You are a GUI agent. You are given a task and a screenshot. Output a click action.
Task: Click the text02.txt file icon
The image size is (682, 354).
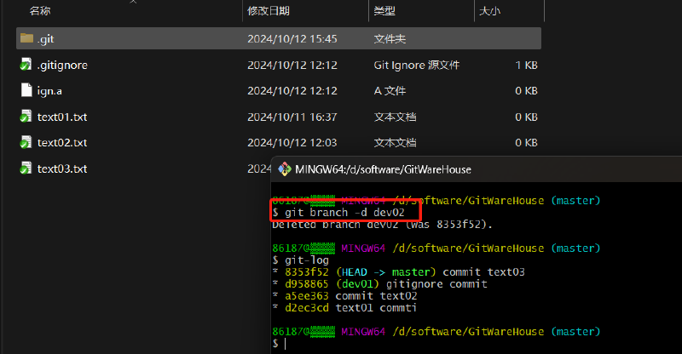point(26,142)
